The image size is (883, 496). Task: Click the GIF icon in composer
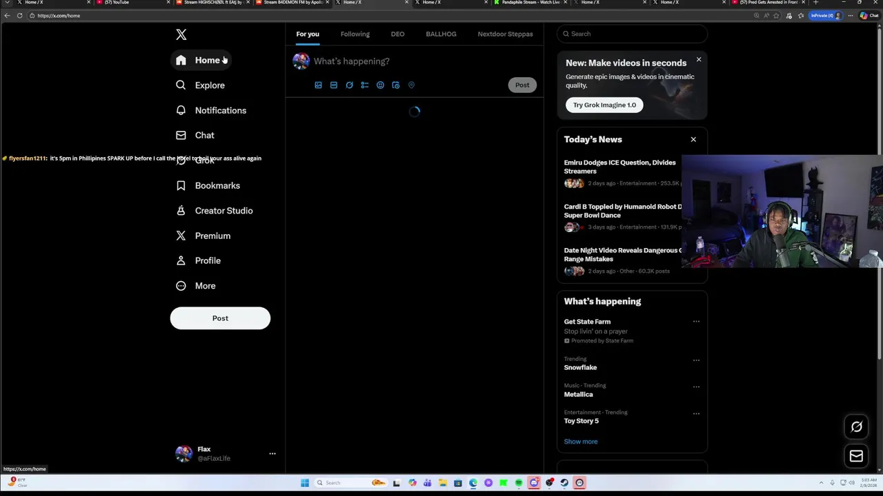point(334,85)
